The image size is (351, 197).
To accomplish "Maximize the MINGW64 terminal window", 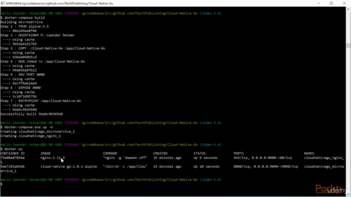I will pyautogui.click(x=331, y=3).
